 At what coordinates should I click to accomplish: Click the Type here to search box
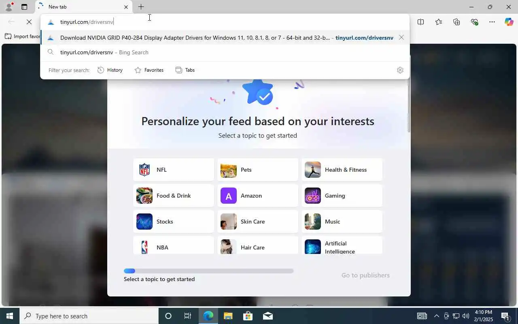[89, 316]
